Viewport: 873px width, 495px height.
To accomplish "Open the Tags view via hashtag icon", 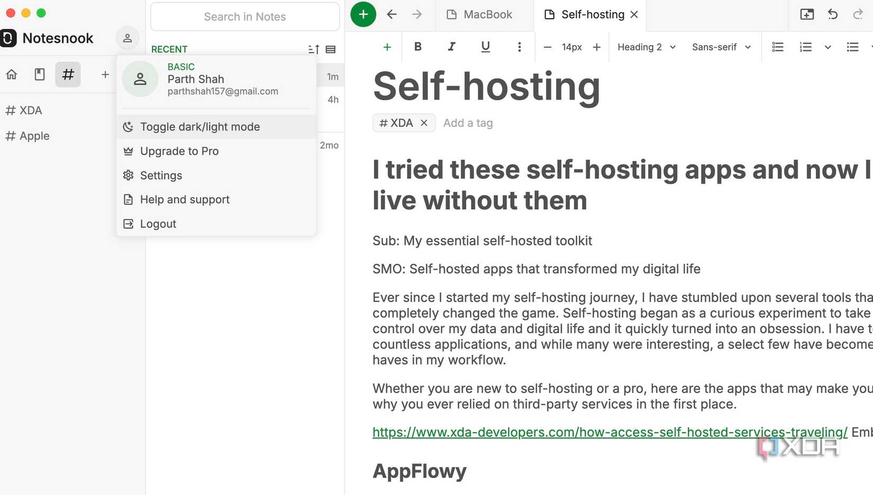I will pos(68,74).
